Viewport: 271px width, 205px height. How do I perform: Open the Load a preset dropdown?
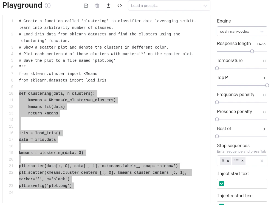click(x=169, y=5)
